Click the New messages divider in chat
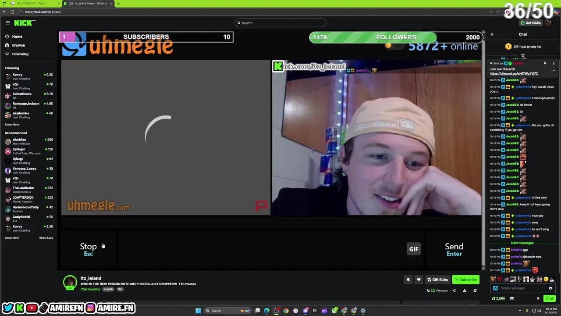 pos(522,243)
